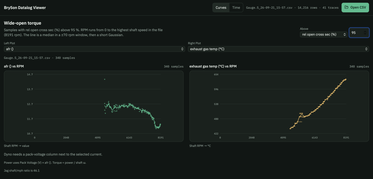
Task: Click the Open CSV button
Action: click(355, 8)
